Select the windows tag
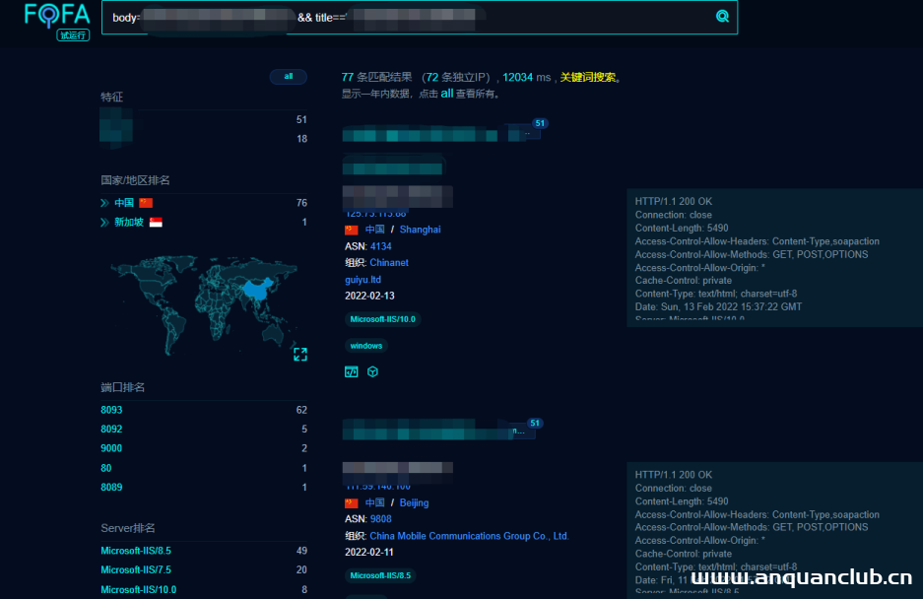 pos(366,346)
